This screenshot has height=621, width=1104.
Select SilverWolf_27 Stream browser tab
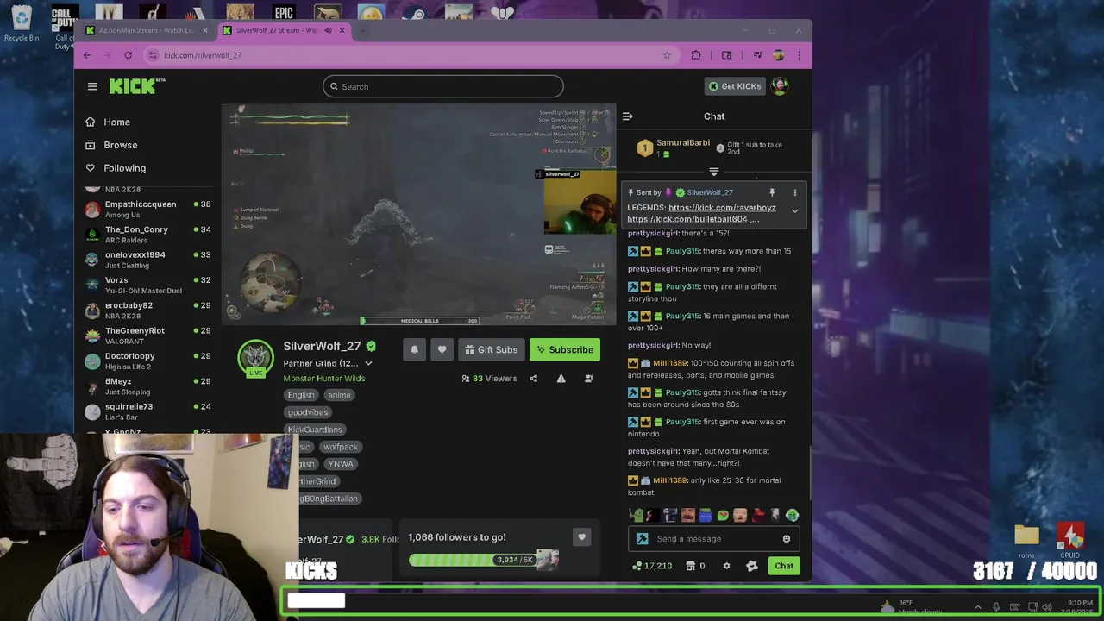coord(285,30)
